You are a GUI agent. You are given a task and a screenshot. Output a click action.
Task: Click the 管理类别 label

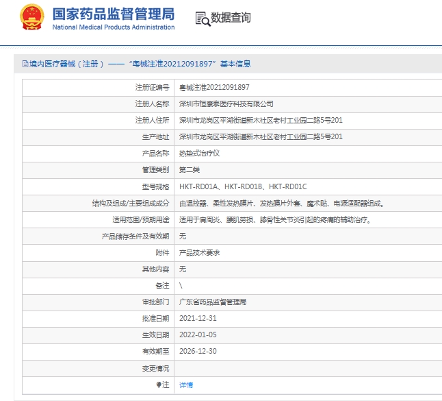coord(155,170)
